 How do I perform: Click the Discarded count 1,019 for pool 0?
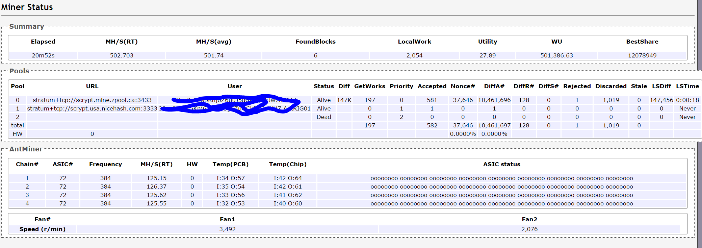(x=611, y=100)
